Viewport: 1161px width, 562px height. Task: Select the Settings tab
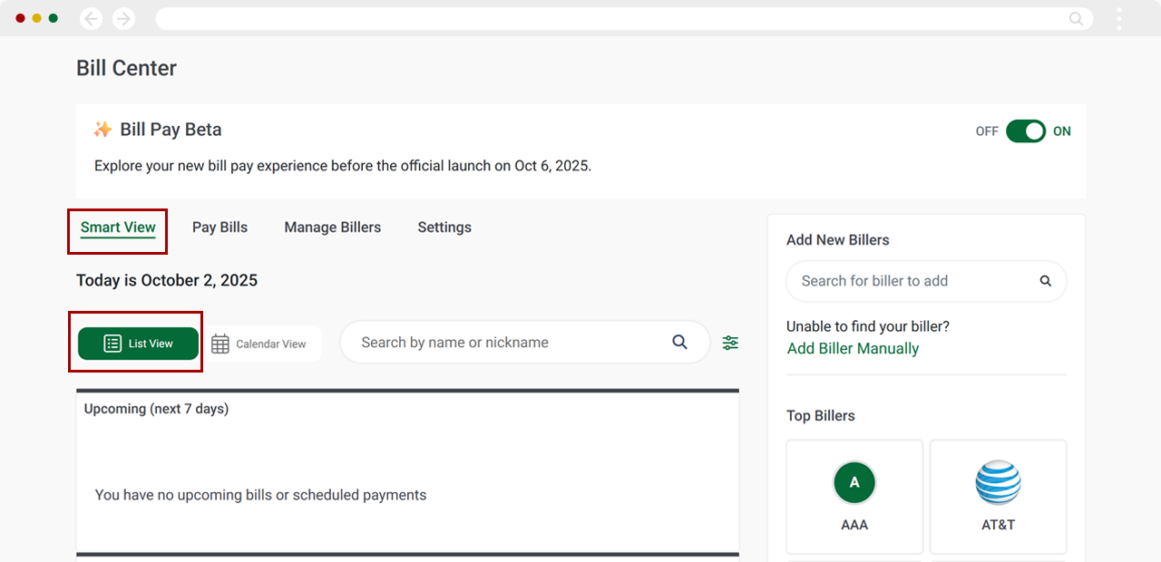[444, 227]
